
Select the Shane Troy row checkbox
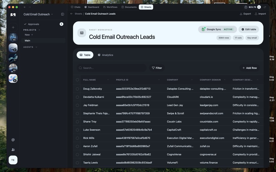[x=77, y=122]
